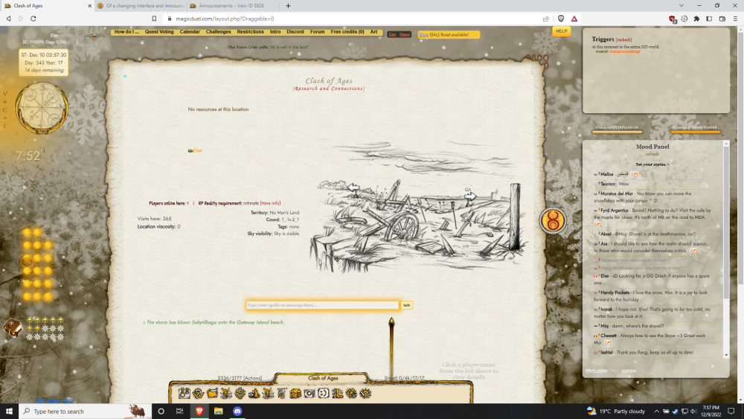This screenshot has width=744, height=419.
Task: Click the left arrow signpost on the sketch
Action: pyautogui.click(x=355, y=188)
